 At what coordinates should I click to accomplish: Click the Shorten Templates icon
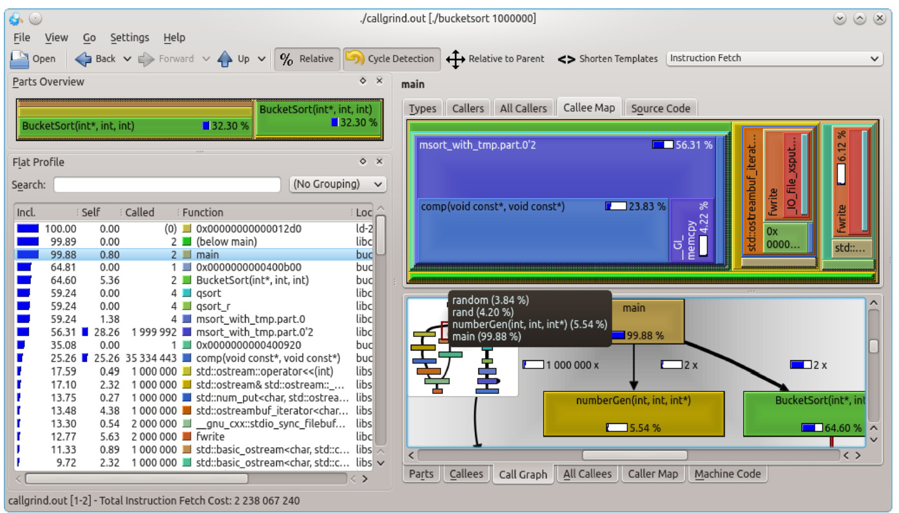click(566, 59)
